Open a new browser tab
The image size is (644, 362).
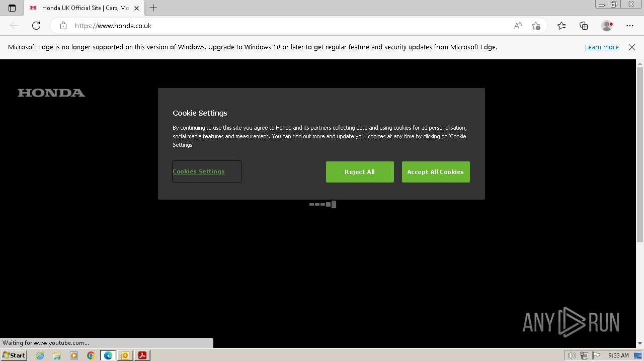153,8
